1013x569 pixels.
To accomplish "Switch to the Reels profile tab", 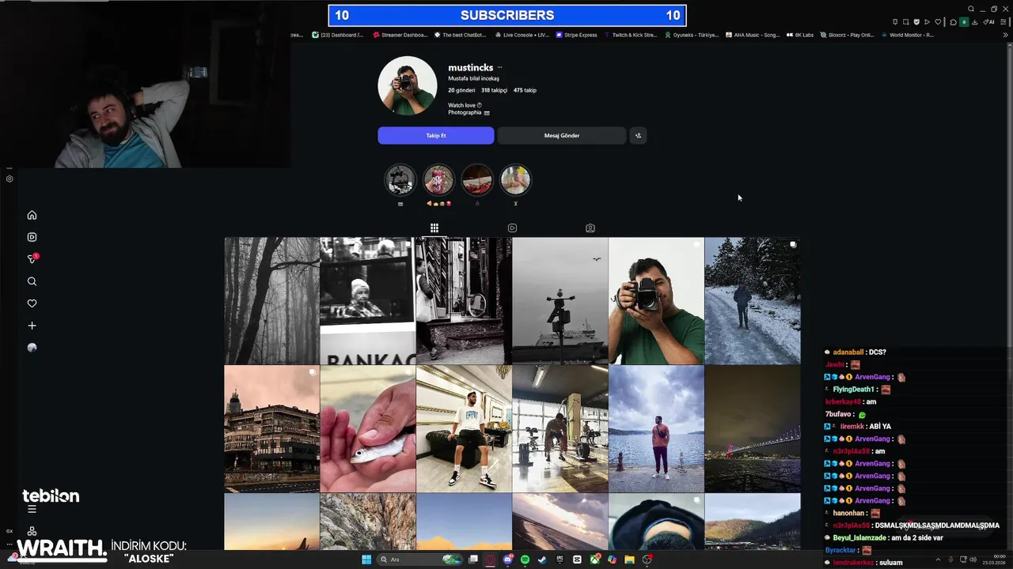I will click(x=512, y=228).
